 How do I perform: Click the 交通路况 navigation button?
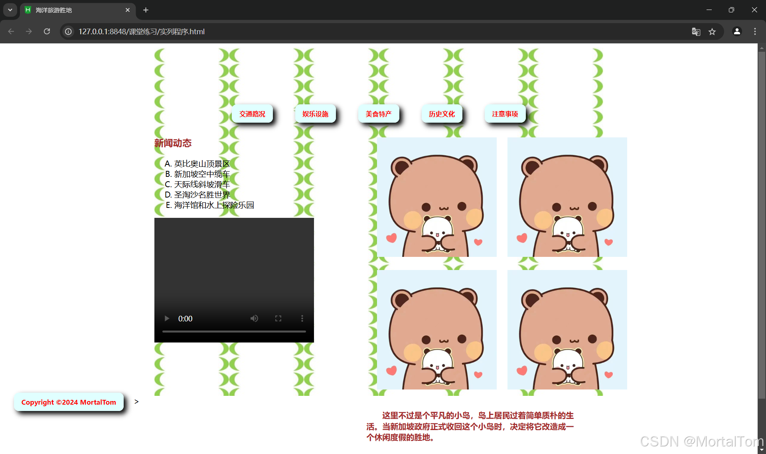(252, 114)
